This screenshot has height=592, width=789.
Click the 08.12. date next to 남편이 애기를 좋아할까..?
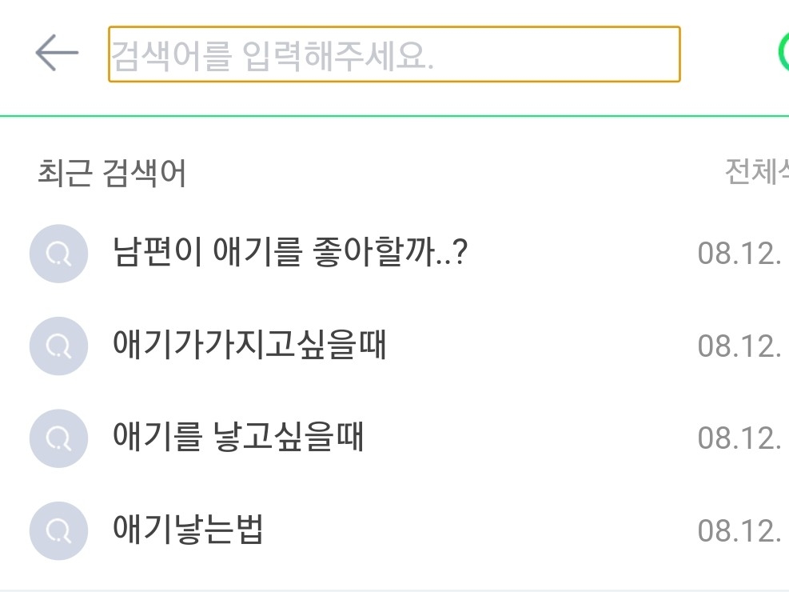739,254
